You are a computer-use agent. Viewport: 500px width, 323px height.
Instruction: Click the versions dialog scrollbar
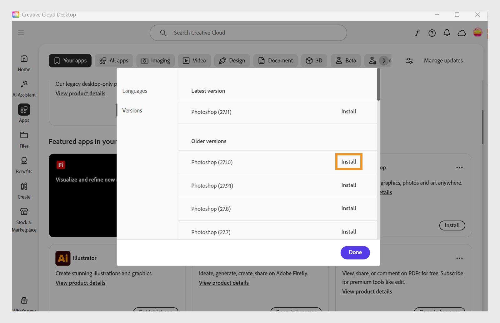pyautogui.click(x=378, y=84)
